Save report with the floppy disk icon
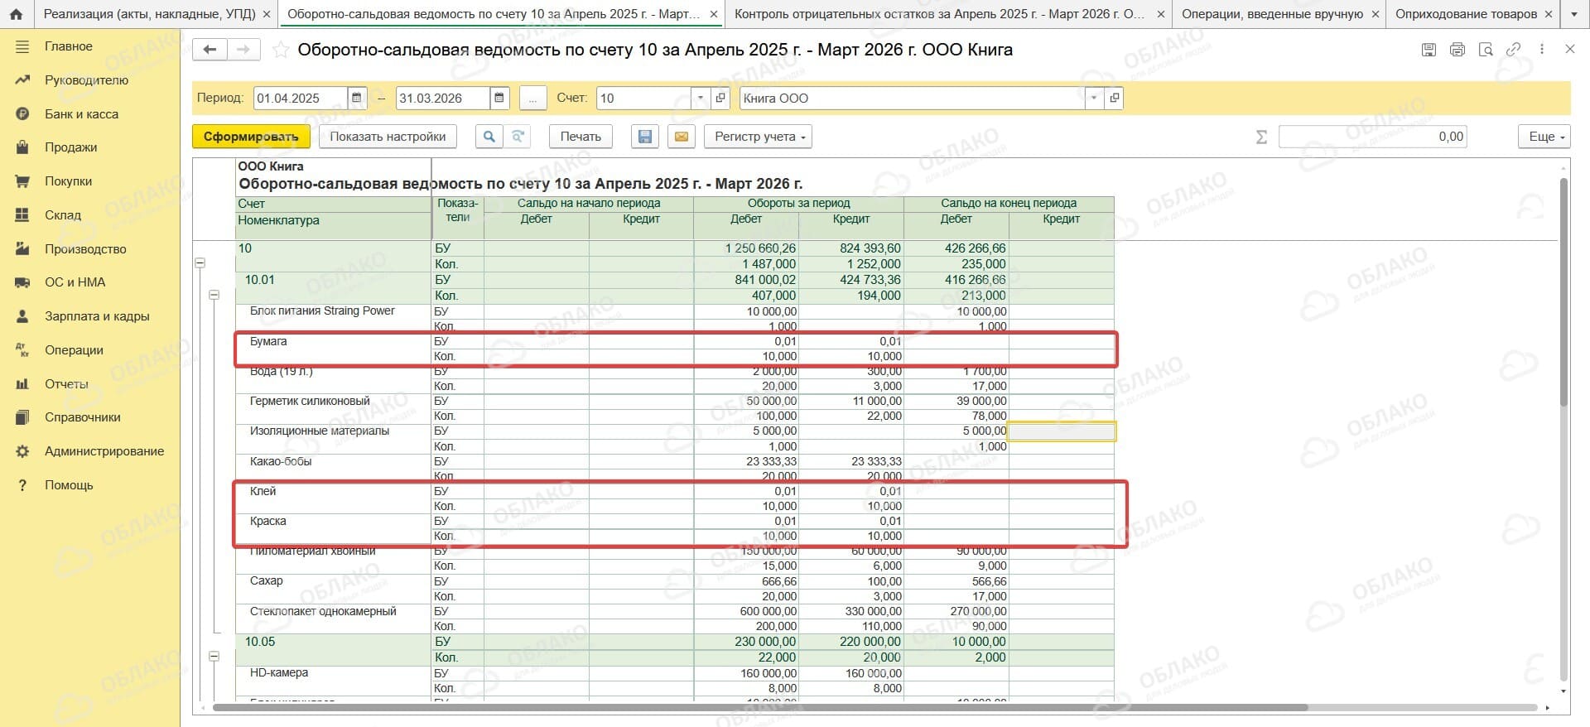This screenshot has width=1590, height=727. point(645,137)
